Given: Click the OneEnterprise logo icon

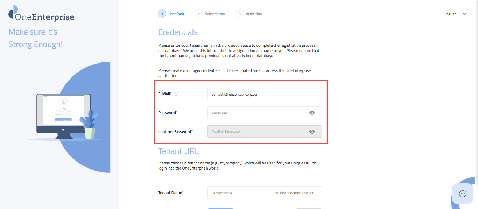Looking at the screenshot, I should click(13, 12).
